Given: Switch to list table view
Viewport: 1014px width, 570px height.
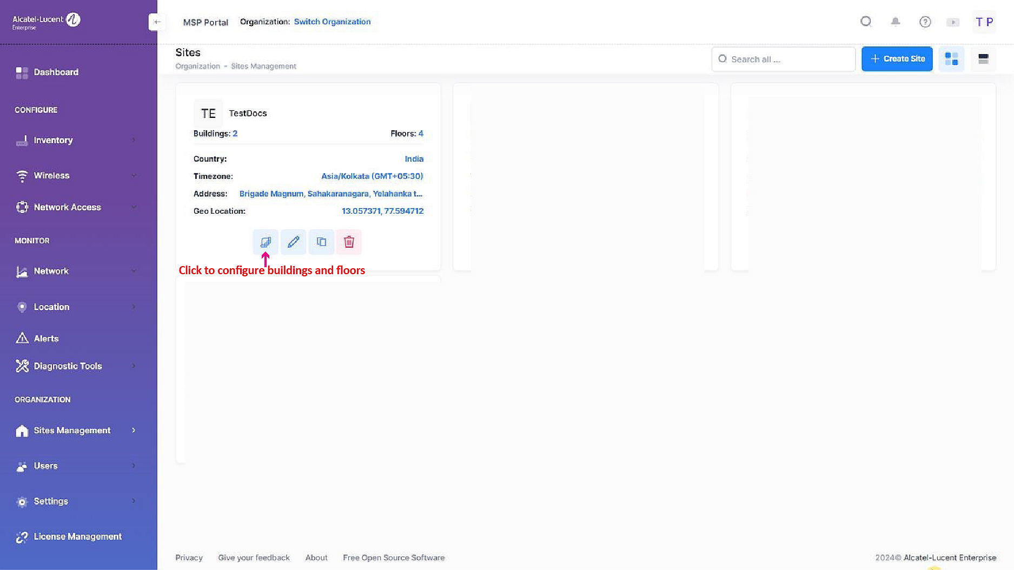Looking at the screenshot, I should point(983,59).
